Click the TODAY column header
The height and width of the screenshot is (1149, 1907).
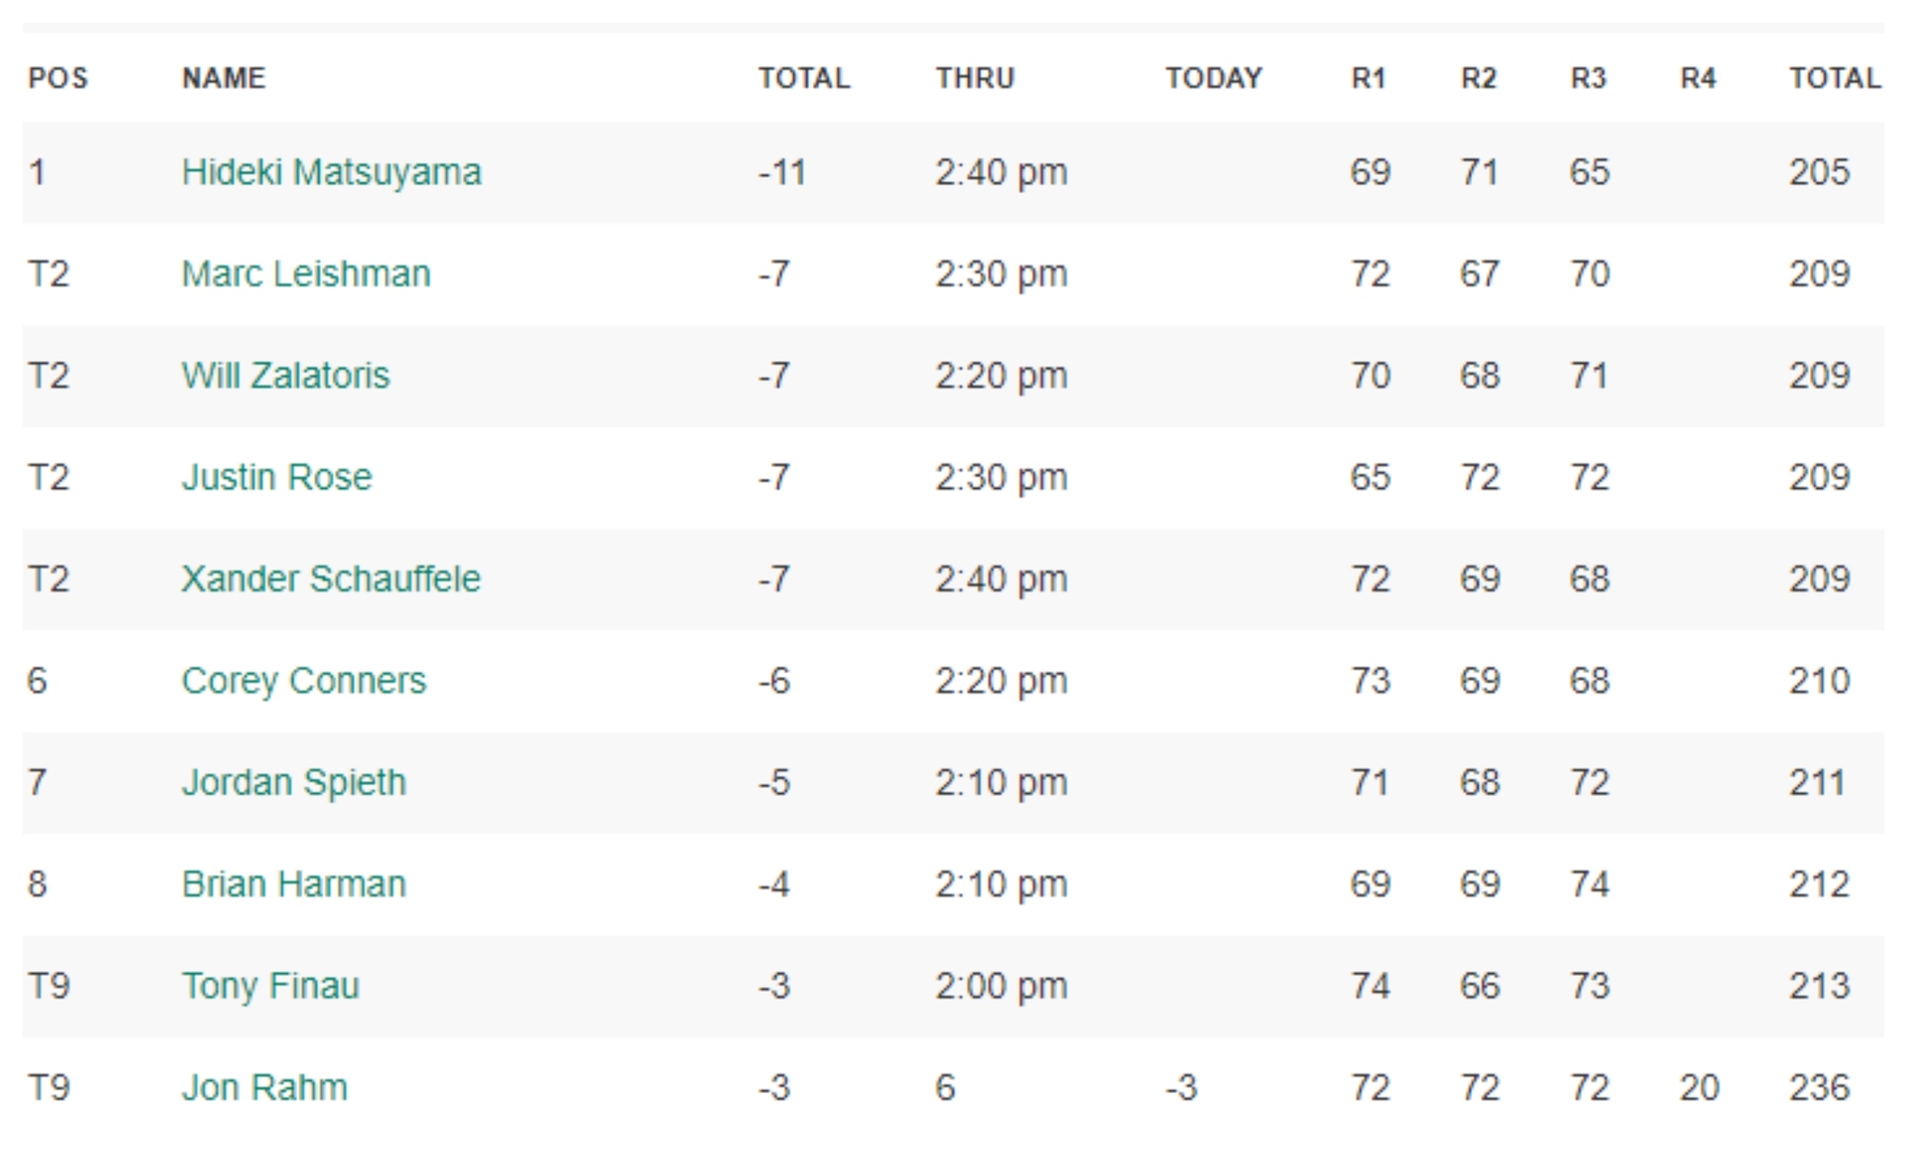[x=1213, y=77]
